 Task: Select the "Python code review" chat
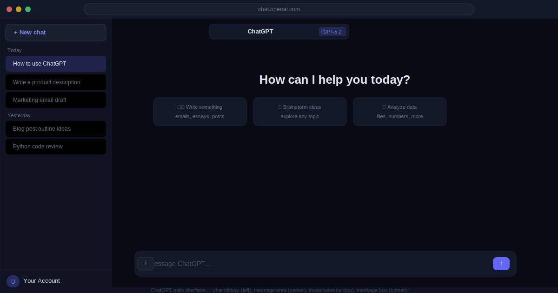(x=56, y=146)
